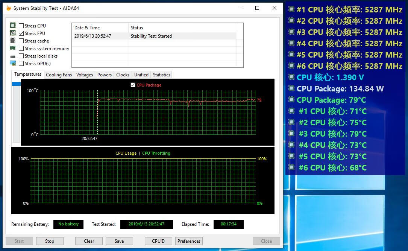Image resolution: width=408 pixels, height=251 pixels.
Task: Click the CPU Throttling legend label
Action: coord(156,153)
